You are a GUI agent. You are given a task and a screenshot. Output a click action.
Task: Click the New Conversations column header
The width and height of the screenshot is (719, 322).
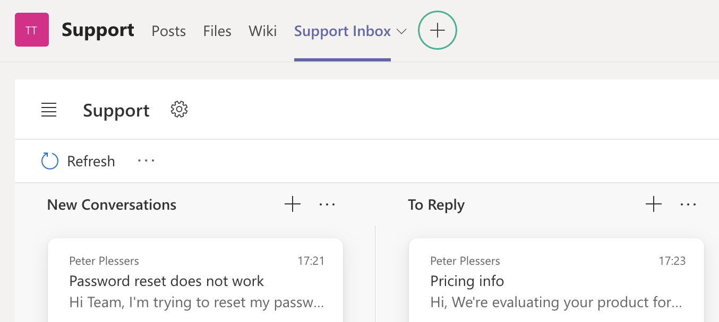click(112, 205)
